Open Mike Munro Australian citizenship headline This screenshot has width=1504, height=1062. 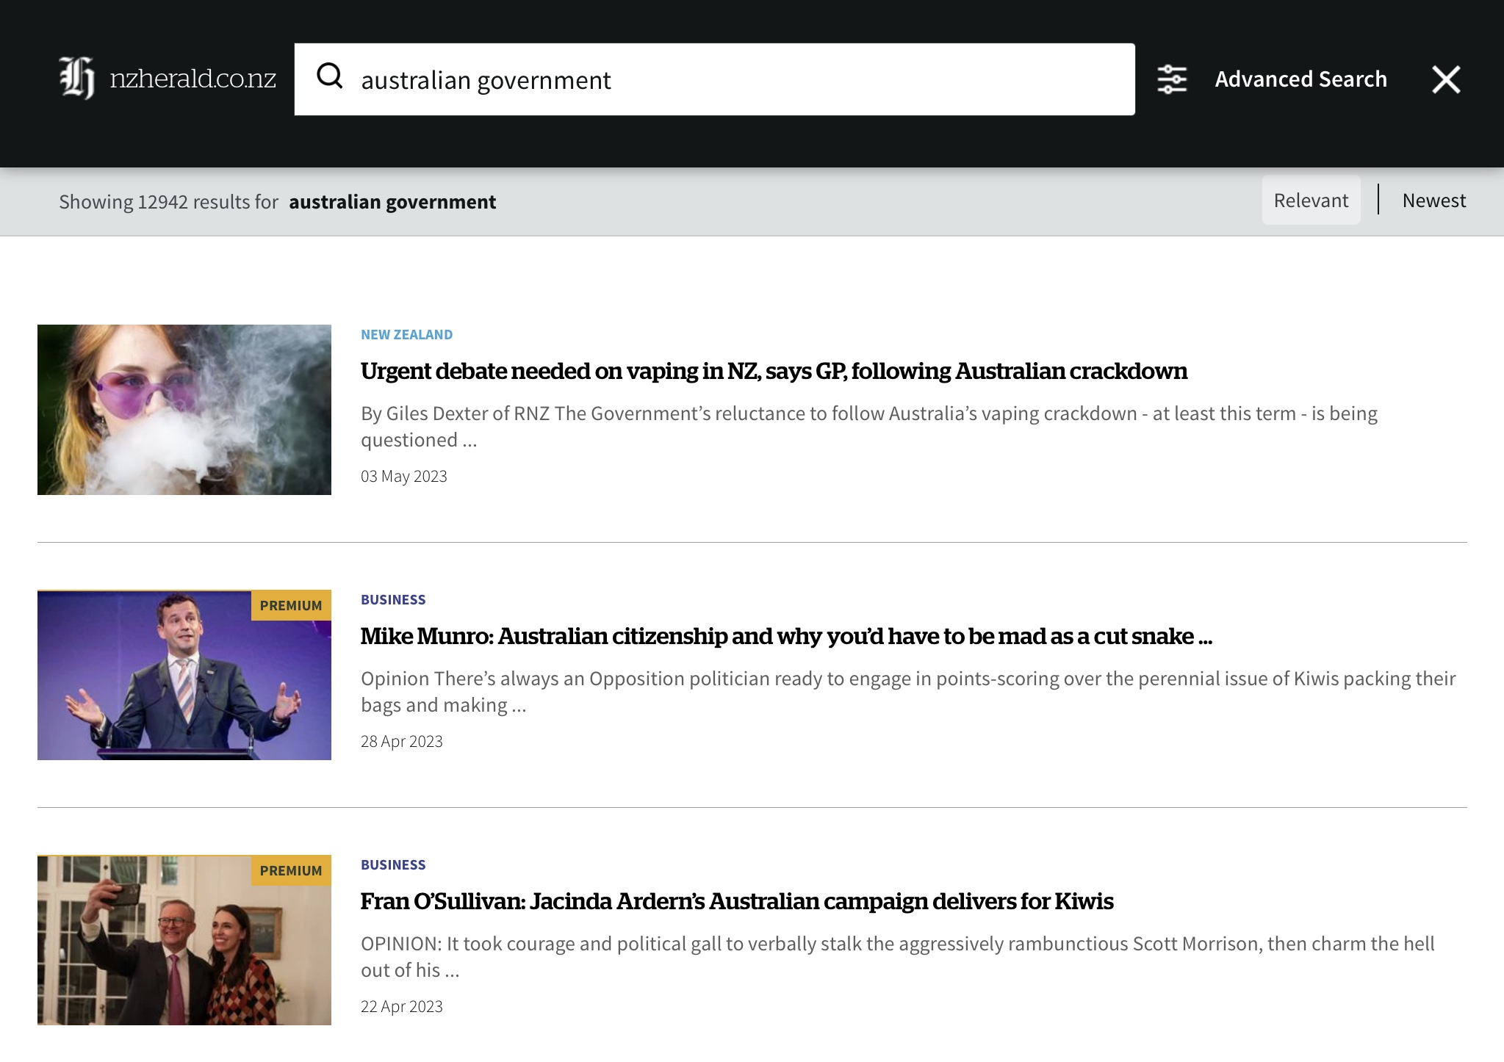click(x=786, y=637)
